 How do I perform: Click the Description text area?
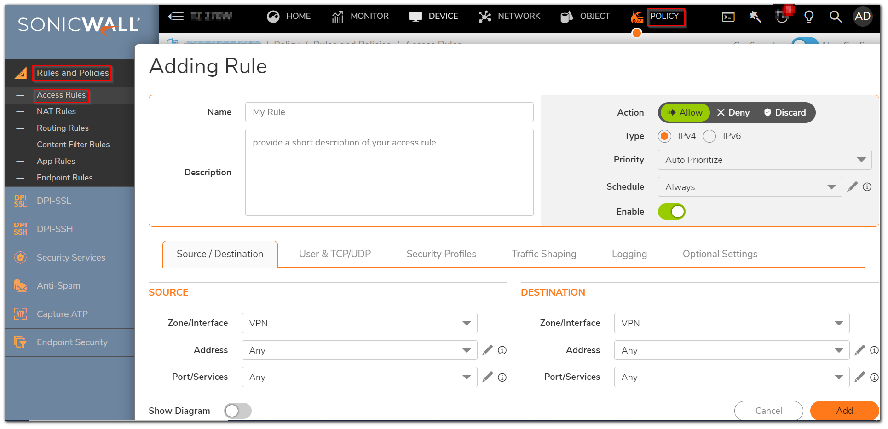389,173
